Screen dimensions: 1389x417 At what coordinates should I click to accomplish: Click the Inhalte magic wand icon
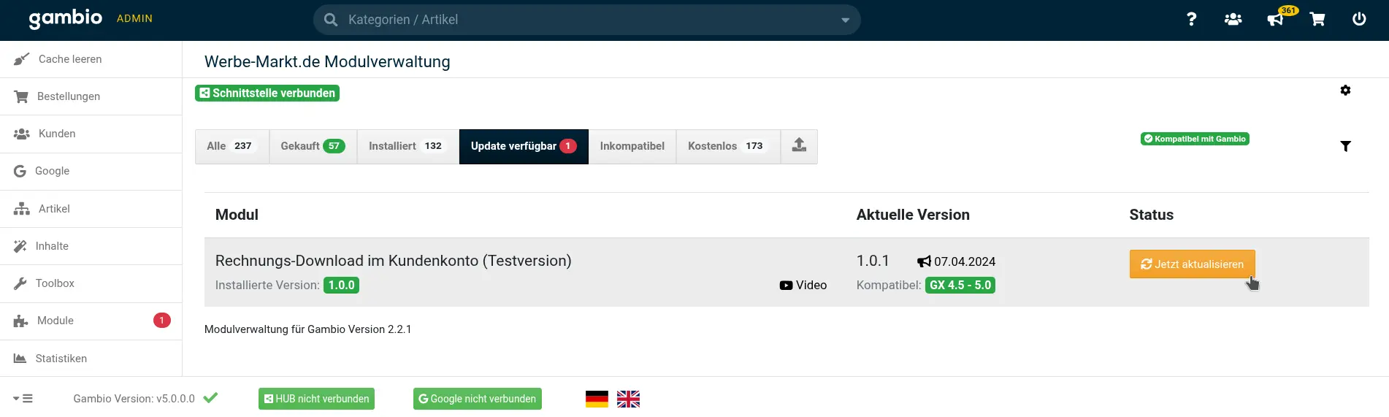click(20, 246)
